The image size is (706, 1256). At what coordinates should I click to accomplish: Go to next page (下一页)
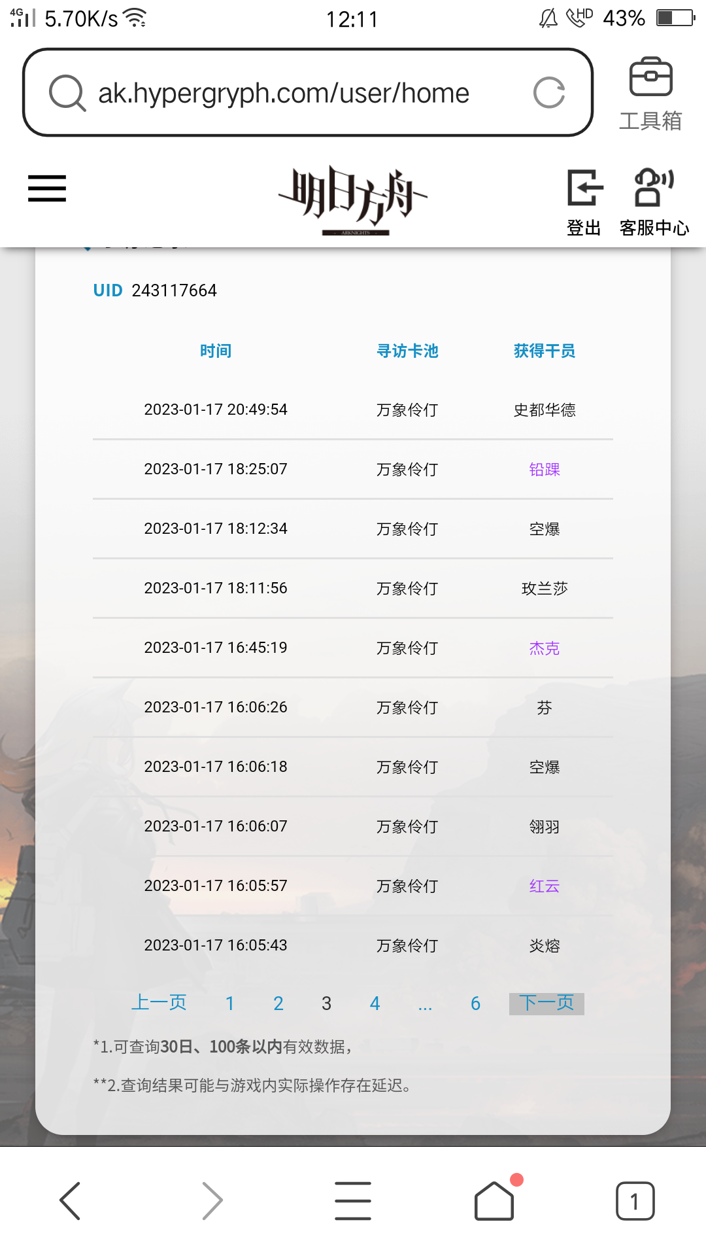pos(546,1003)
